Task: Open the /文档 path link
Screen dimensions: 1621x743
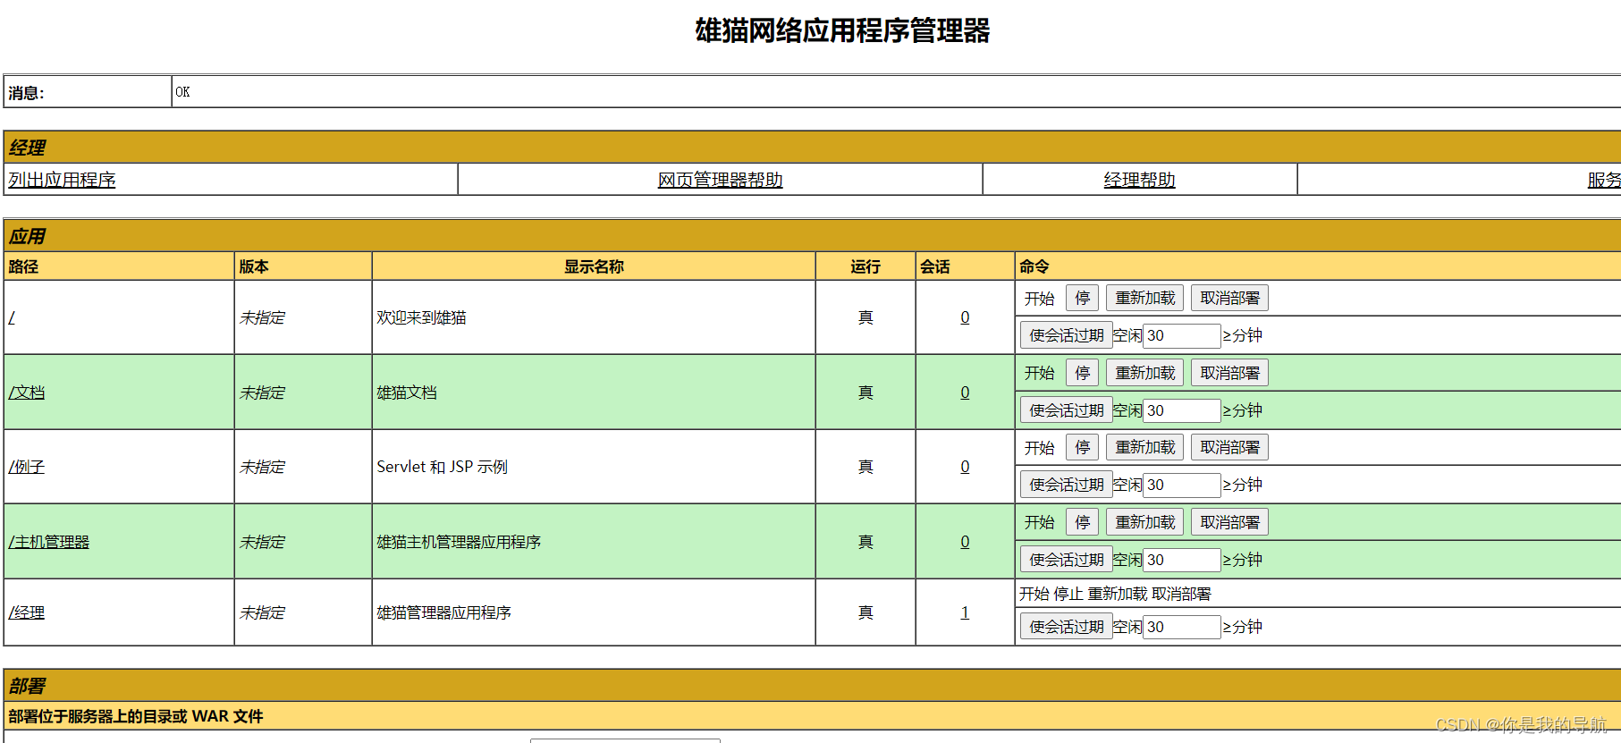Action: [27, 393]
